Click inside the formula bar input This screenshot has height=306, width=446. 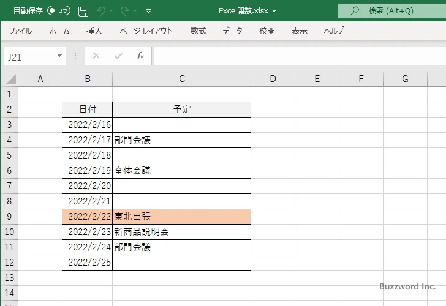click(x=300, y=56)
